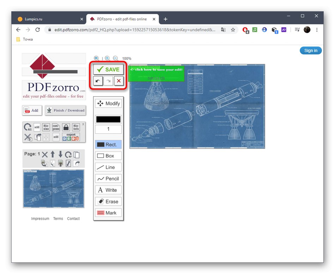The width and height of the screenshot is (335, 274).
Task: Open the PDF password lock tool
Action: [x=66, y=127]
